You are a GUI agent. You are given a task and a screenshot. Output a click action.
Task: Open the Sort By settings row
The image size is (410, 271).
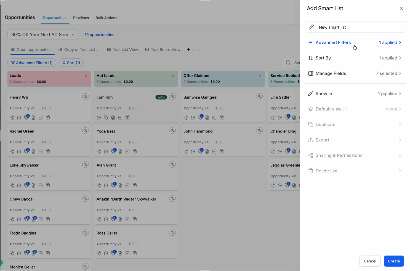coord(355,58)
